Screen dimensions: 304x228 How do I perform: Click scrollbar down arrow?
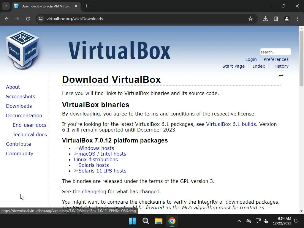tap(301, 211)
